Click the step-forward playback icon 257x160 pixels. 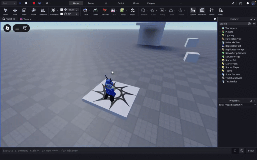point(47,3)
